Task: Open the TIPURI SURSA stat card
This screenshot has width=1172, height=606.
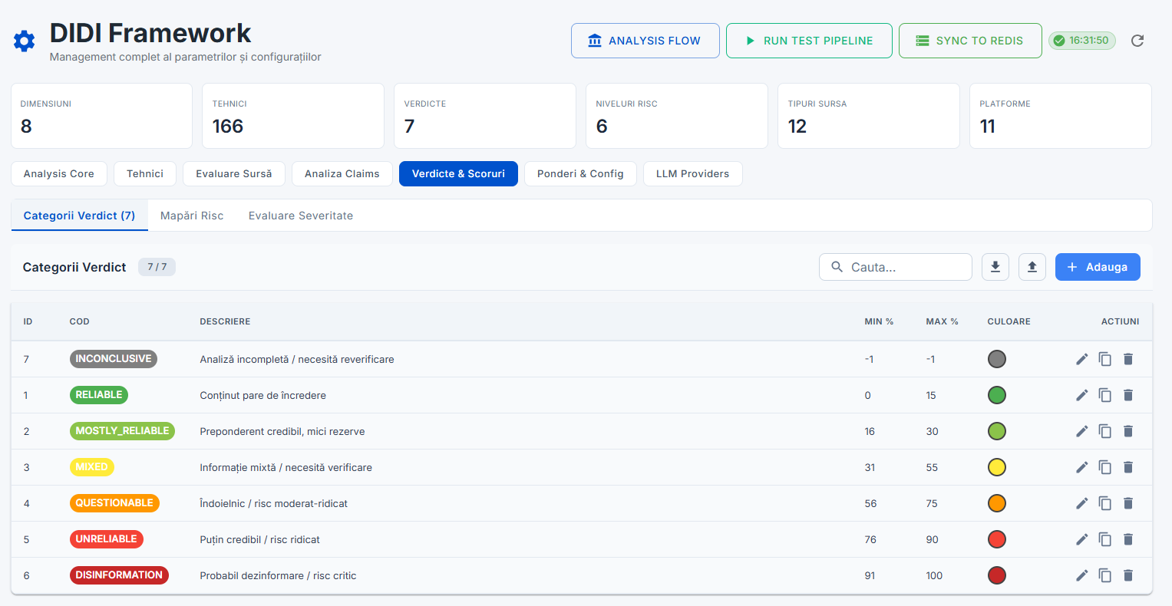Action: tap(869, 116)
